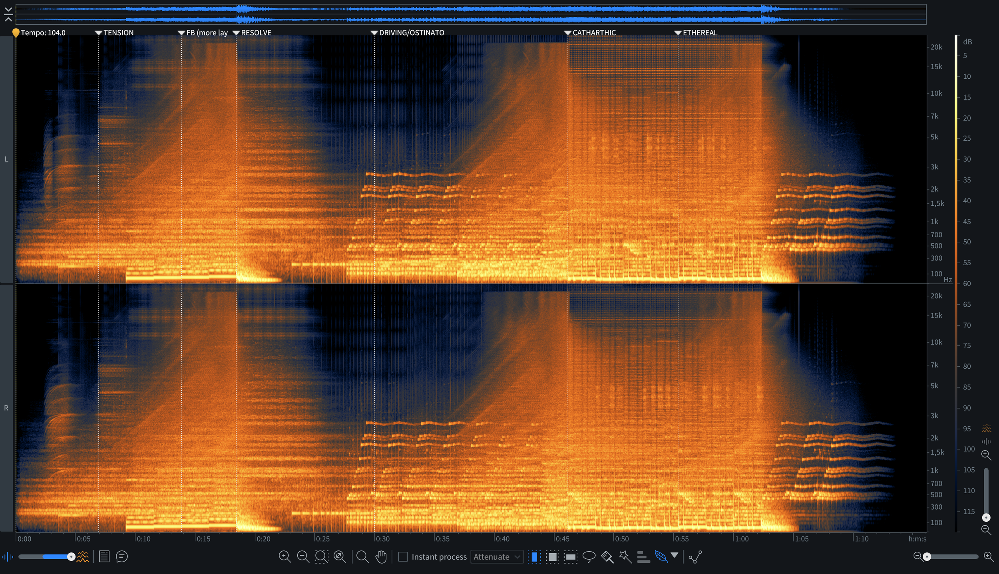Select the Brush selection tool
This screenshot has height=574, width=999.
tap(607, 556)
